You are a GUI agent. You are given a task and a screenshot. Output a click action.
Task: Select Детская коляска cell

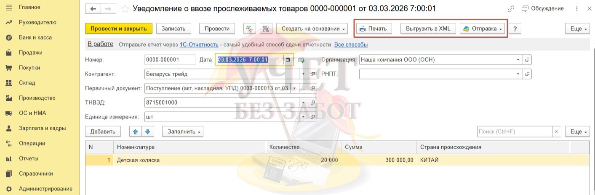(190, 160)
